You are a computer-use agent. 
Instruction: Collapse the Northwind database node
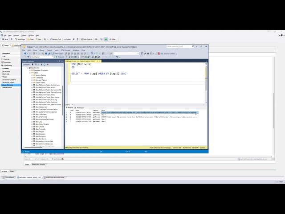click(28, 68)
